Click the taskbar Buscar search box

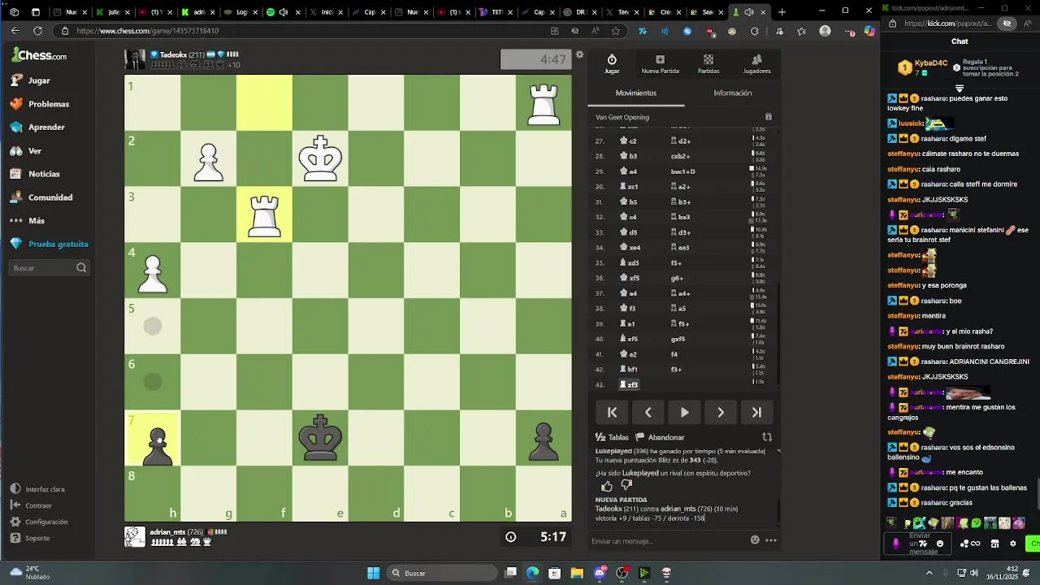pos(443,573)
